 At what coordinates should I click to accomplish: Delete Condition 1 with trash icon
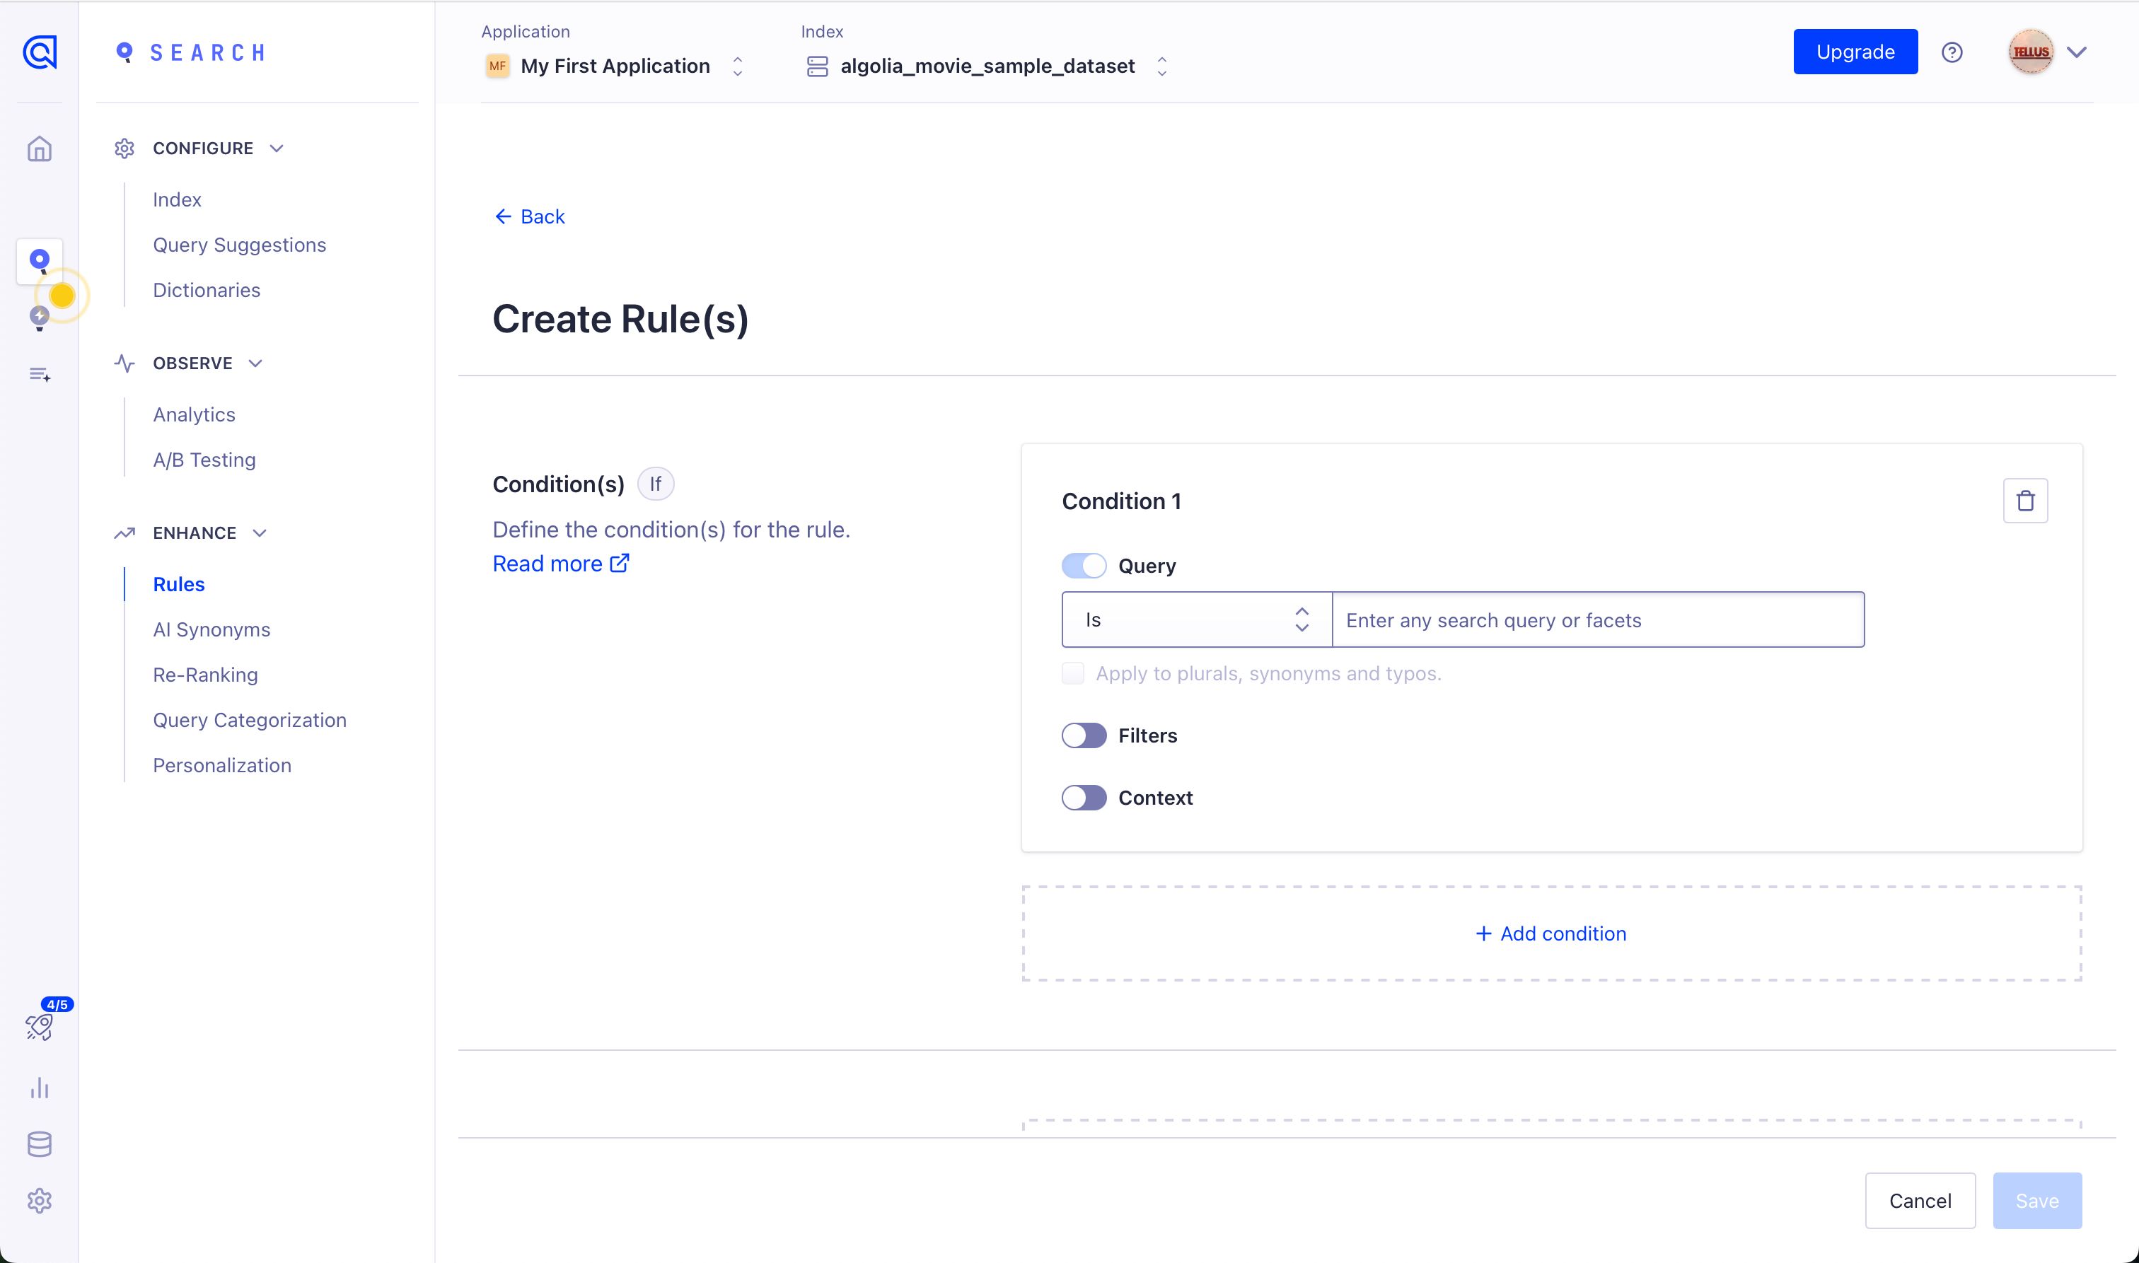click(2025, 501)
